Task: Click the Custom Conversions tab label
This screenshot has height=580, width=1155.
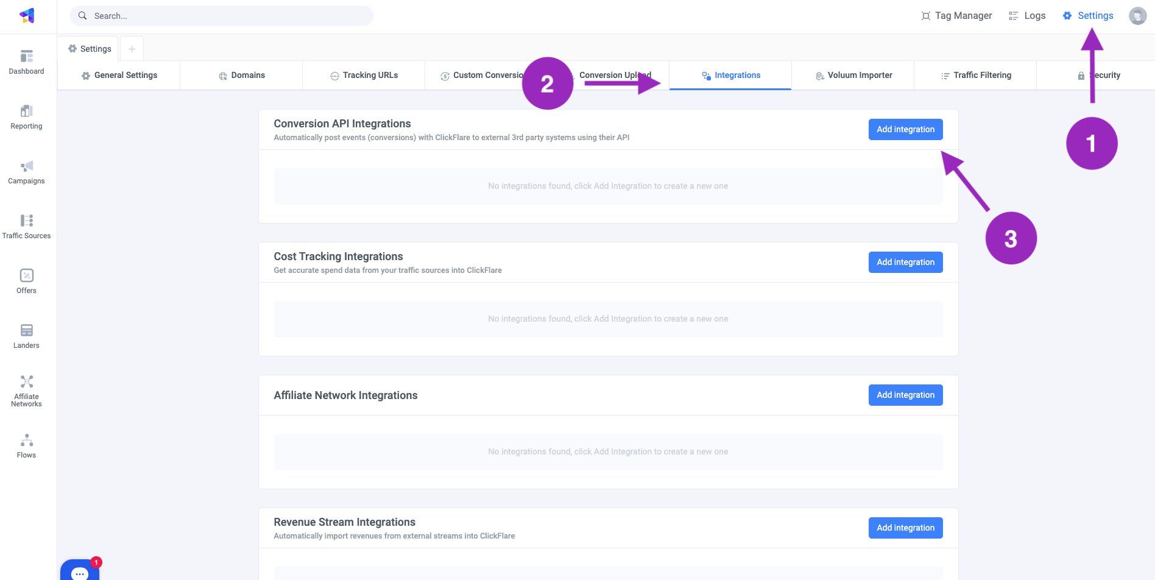Action: tap(489, 76)
